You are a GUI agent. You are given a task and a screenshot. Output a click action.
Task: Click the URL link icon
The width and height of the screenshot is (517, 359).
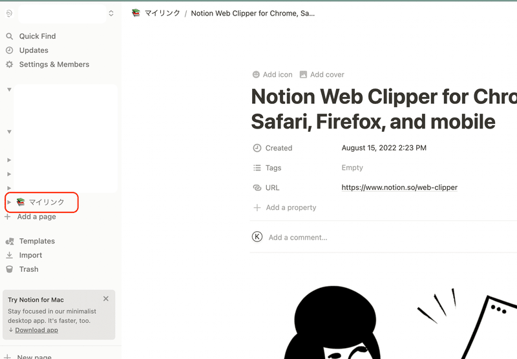[257, 188]
